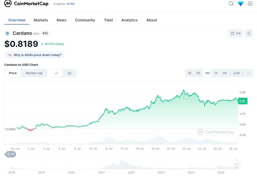Click the blue diamond rewards icon
The width and height of the screenshot is (257, 179).
point(241,4)
